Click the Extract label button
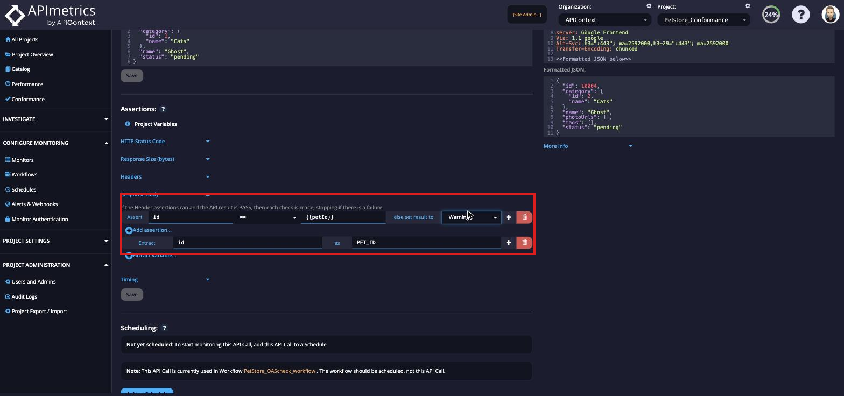The height and width of the screenshot is (396, 844). click(147, 243)
